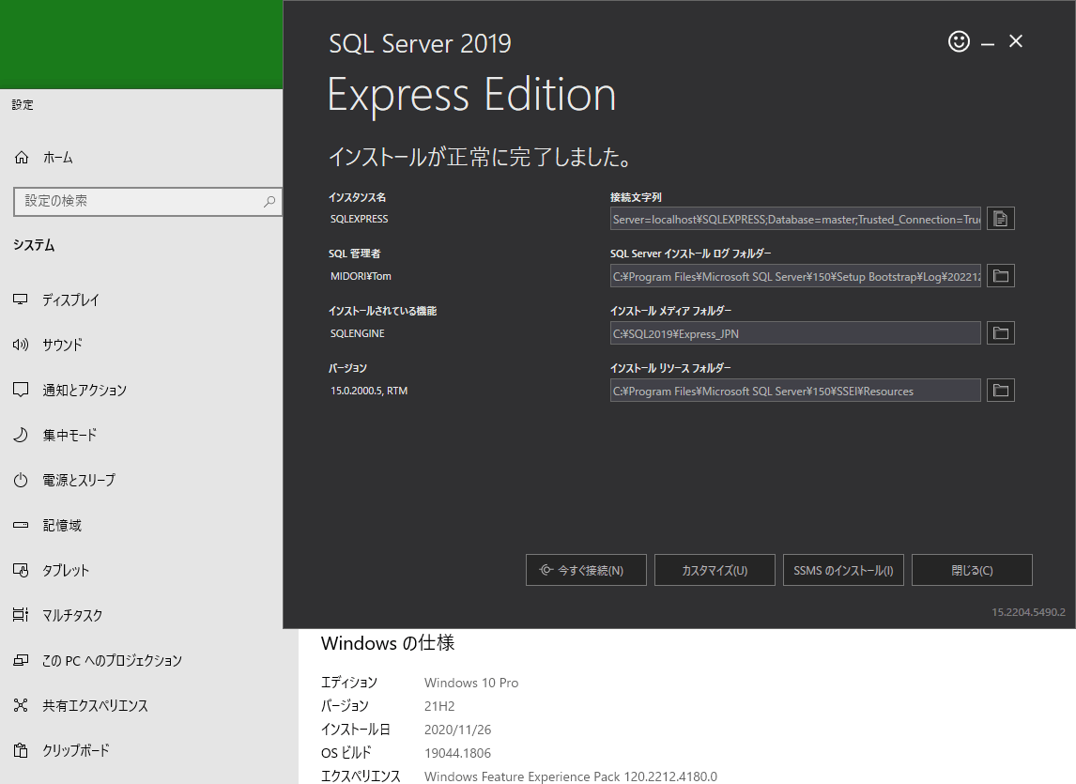Click the Shared experiences icon
This screenshot has height=784, width=1076.
(21, 705)
